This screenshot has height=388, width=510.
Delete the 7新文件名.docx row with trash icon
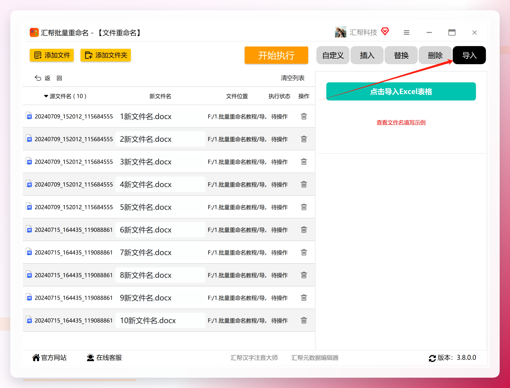pos(304,252)
